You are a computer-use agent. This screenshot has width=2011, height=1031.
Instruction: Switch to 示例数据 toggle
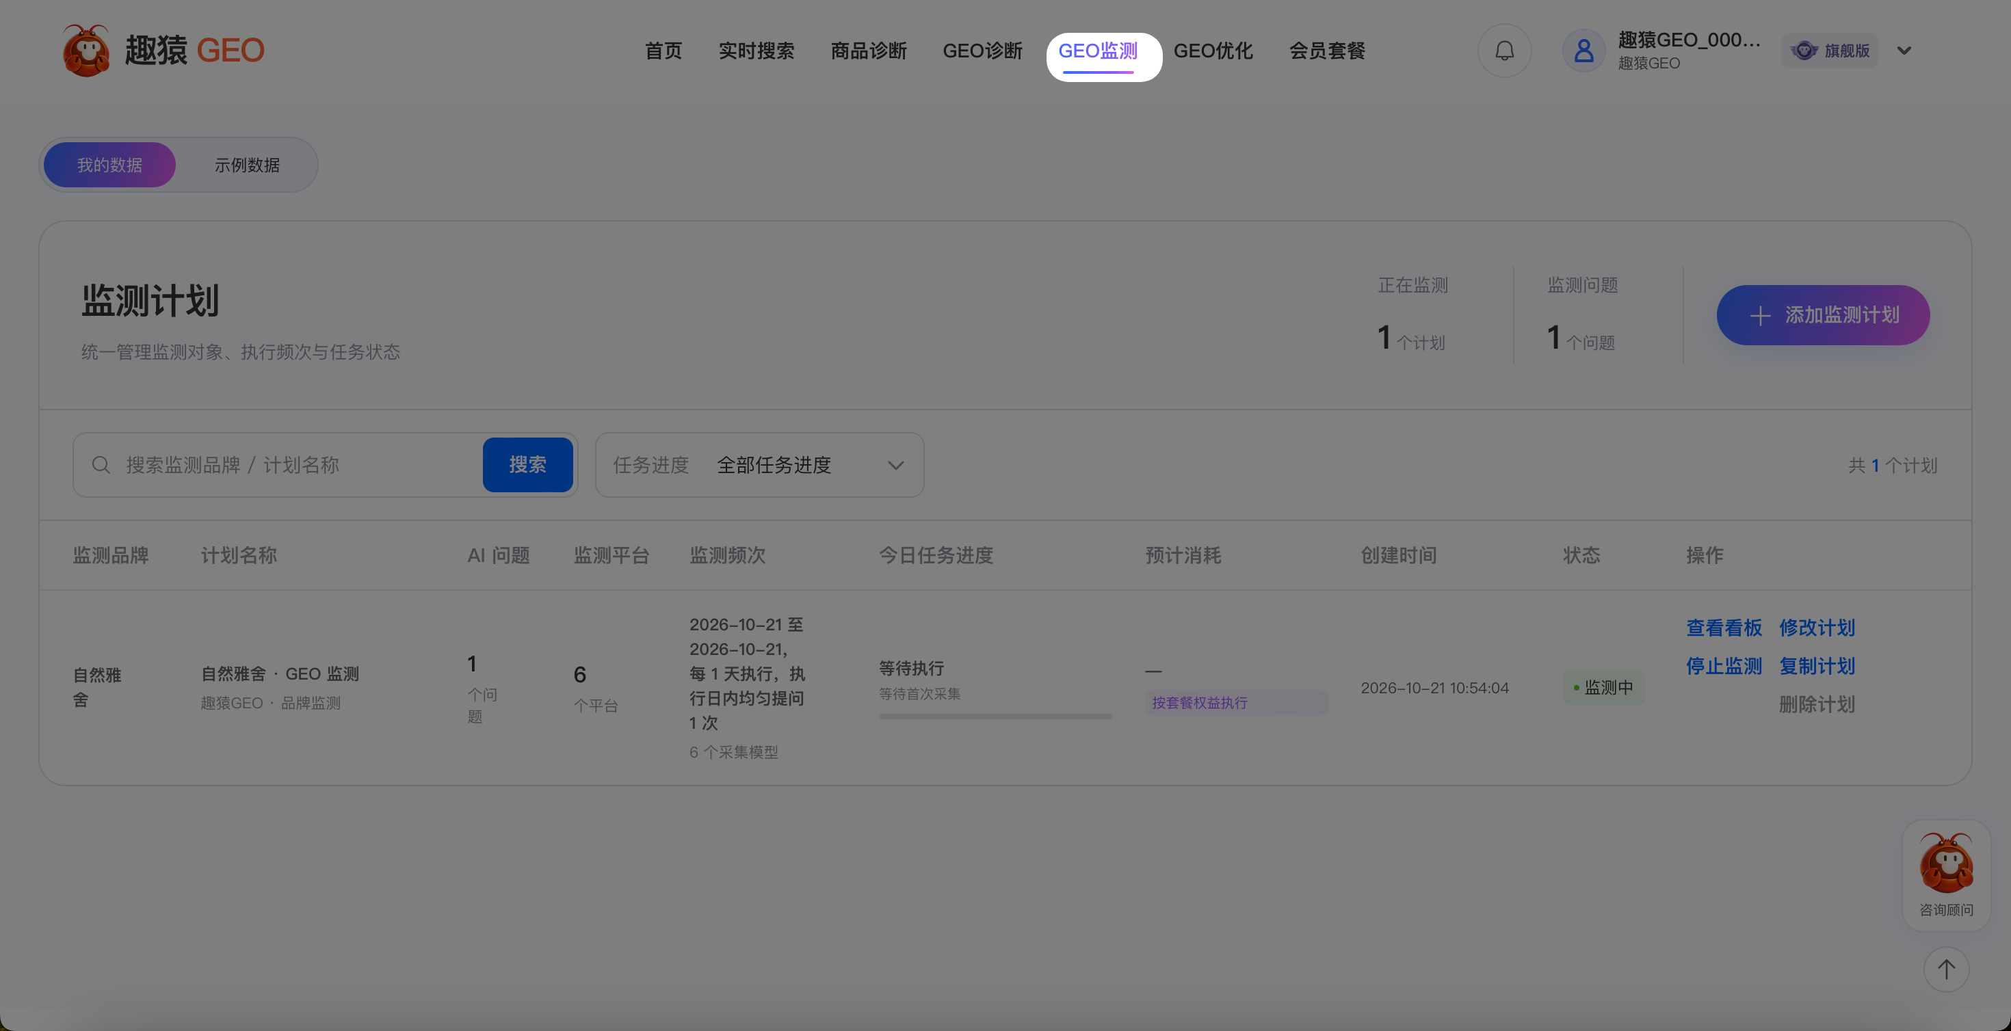247,165
